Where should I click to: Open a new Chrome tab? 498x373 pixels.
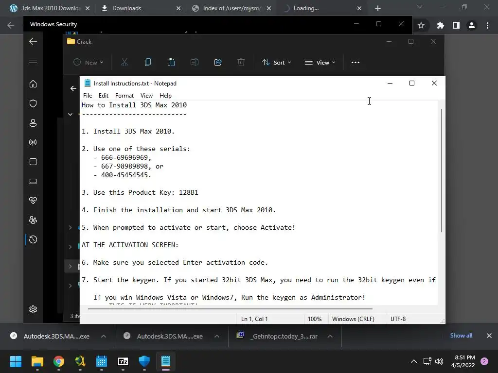(x=377, y=8)
